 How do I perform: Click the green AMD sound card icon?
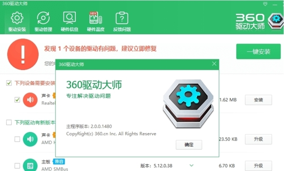(30, 139)
